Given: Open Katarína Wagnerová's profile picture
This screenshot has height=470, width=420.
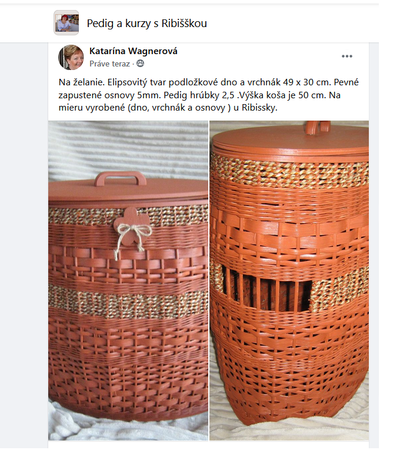Looking at the screenshot, I should 71,57.
